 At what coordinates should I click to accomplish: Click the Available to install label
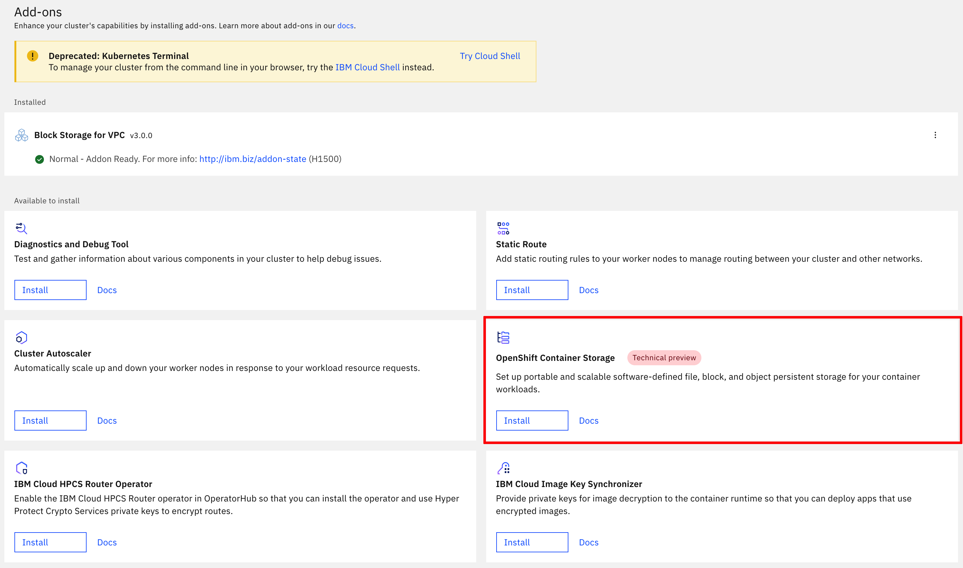tap(47, 201)
